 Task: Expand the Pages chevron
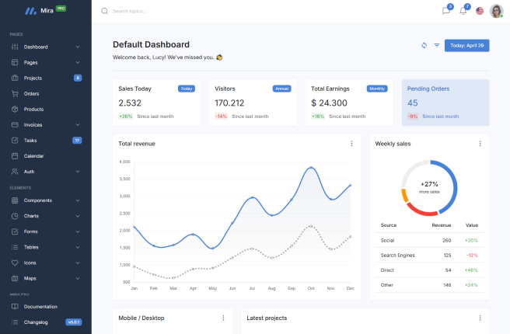click(78, 62)
